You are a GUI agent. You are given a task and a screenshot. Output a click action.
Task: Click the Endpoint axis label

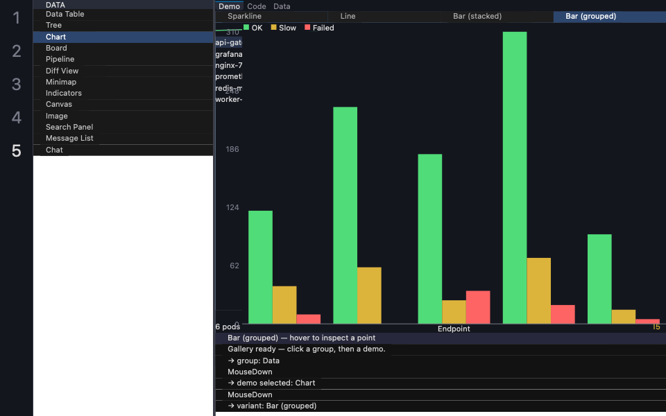[454, 329]
